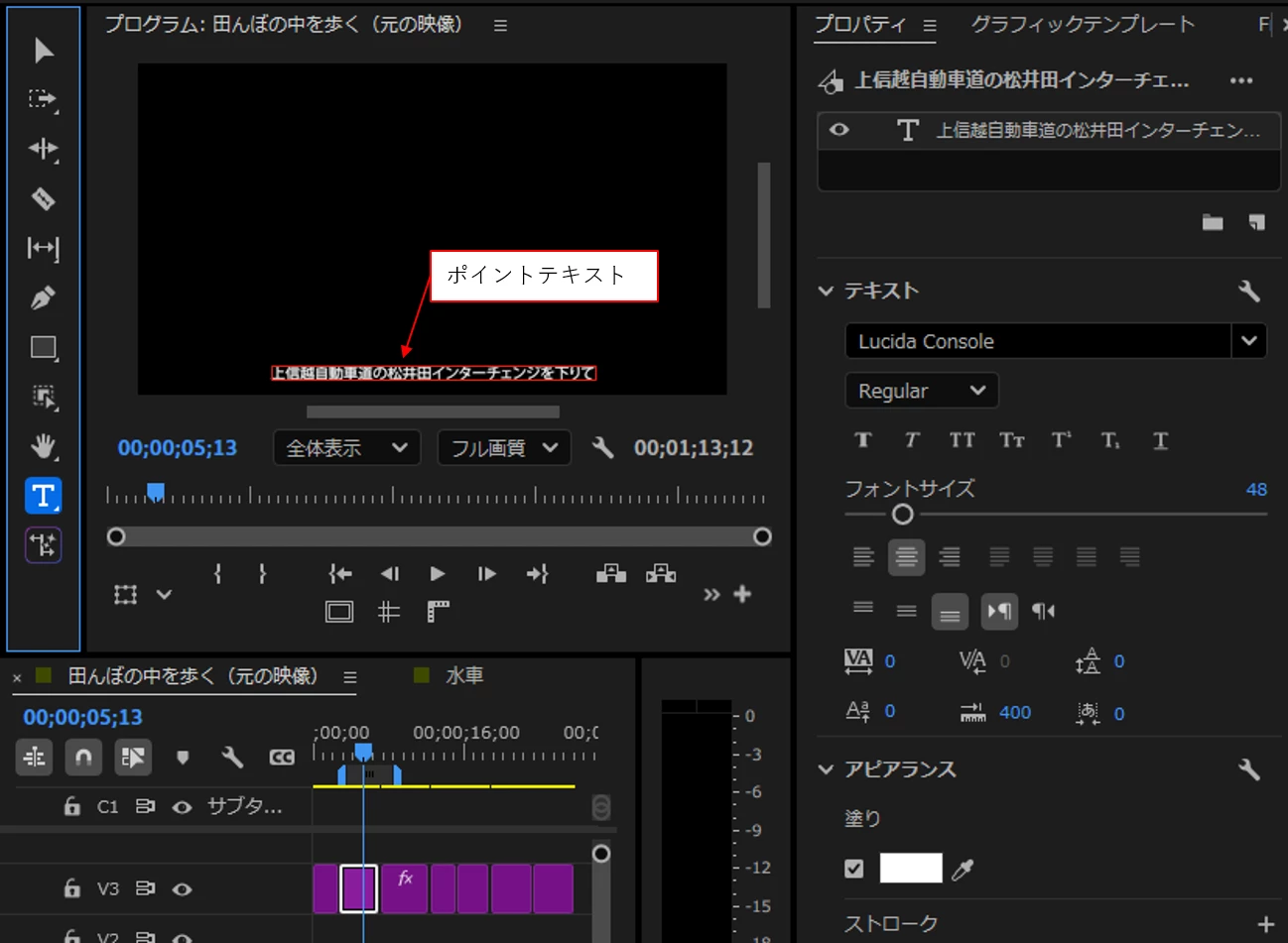This screenshot has height=943, width=1288.
Task: Collapse the テキスト section
Action: (x=826, y=291)
